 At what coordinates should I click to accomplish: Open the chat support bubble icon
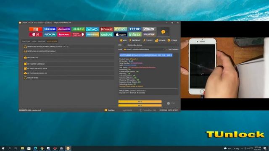(163, 32)
